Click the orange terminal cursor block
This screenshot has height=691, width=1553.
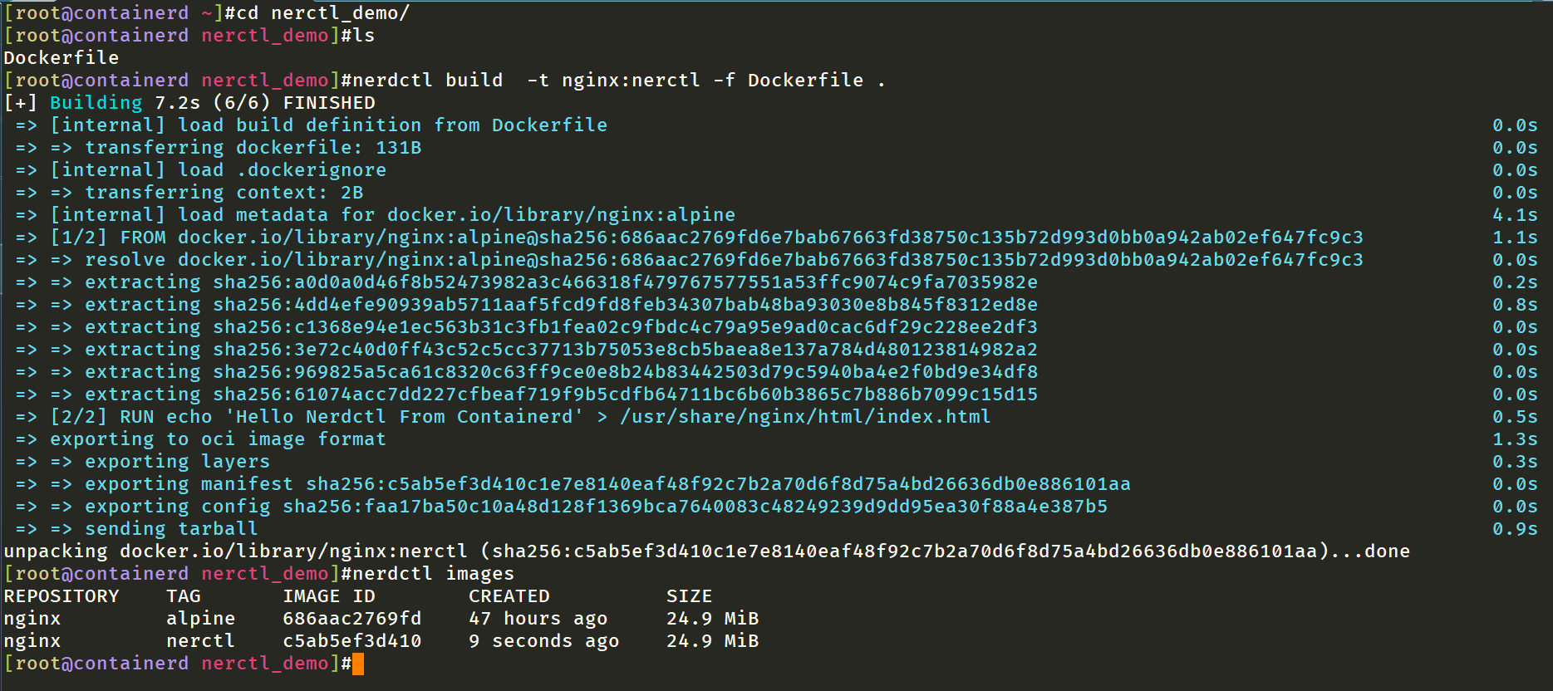click(x=358, y=664)
